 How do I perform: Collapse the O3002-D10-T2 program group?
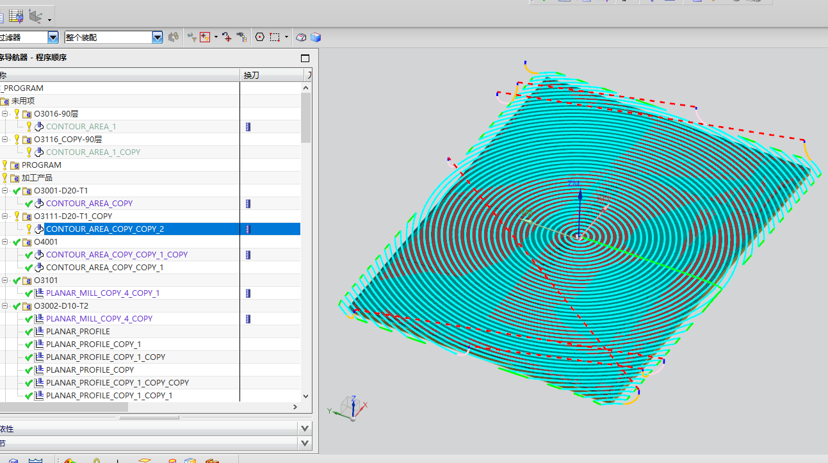pos(4,306)
